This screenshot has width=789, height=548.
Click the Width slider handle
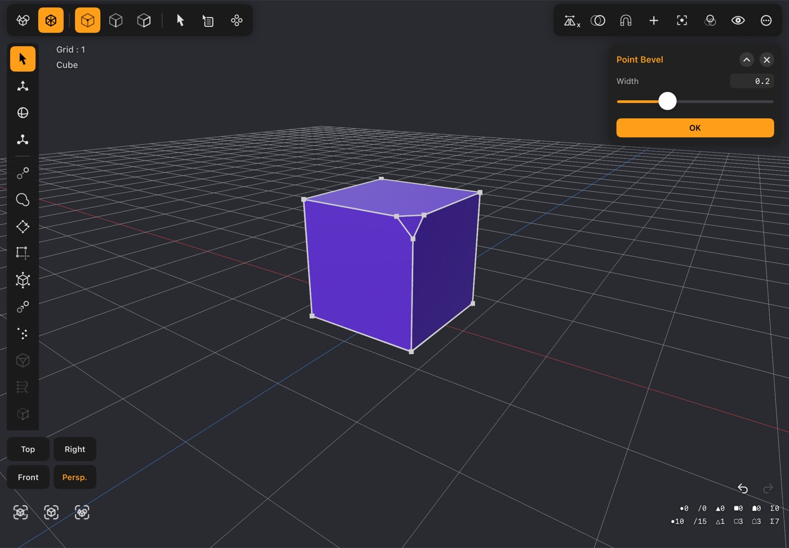(667, 101)
